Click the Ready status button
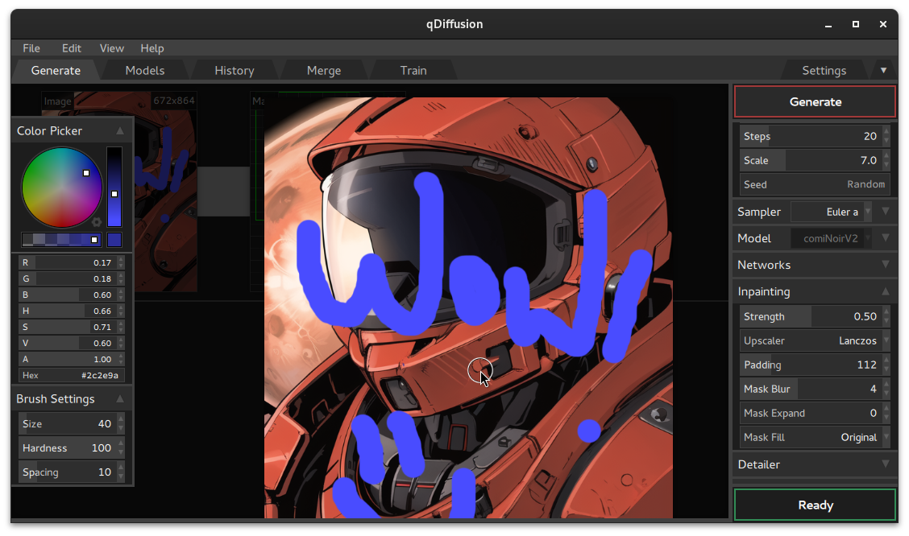 (815, 505)
